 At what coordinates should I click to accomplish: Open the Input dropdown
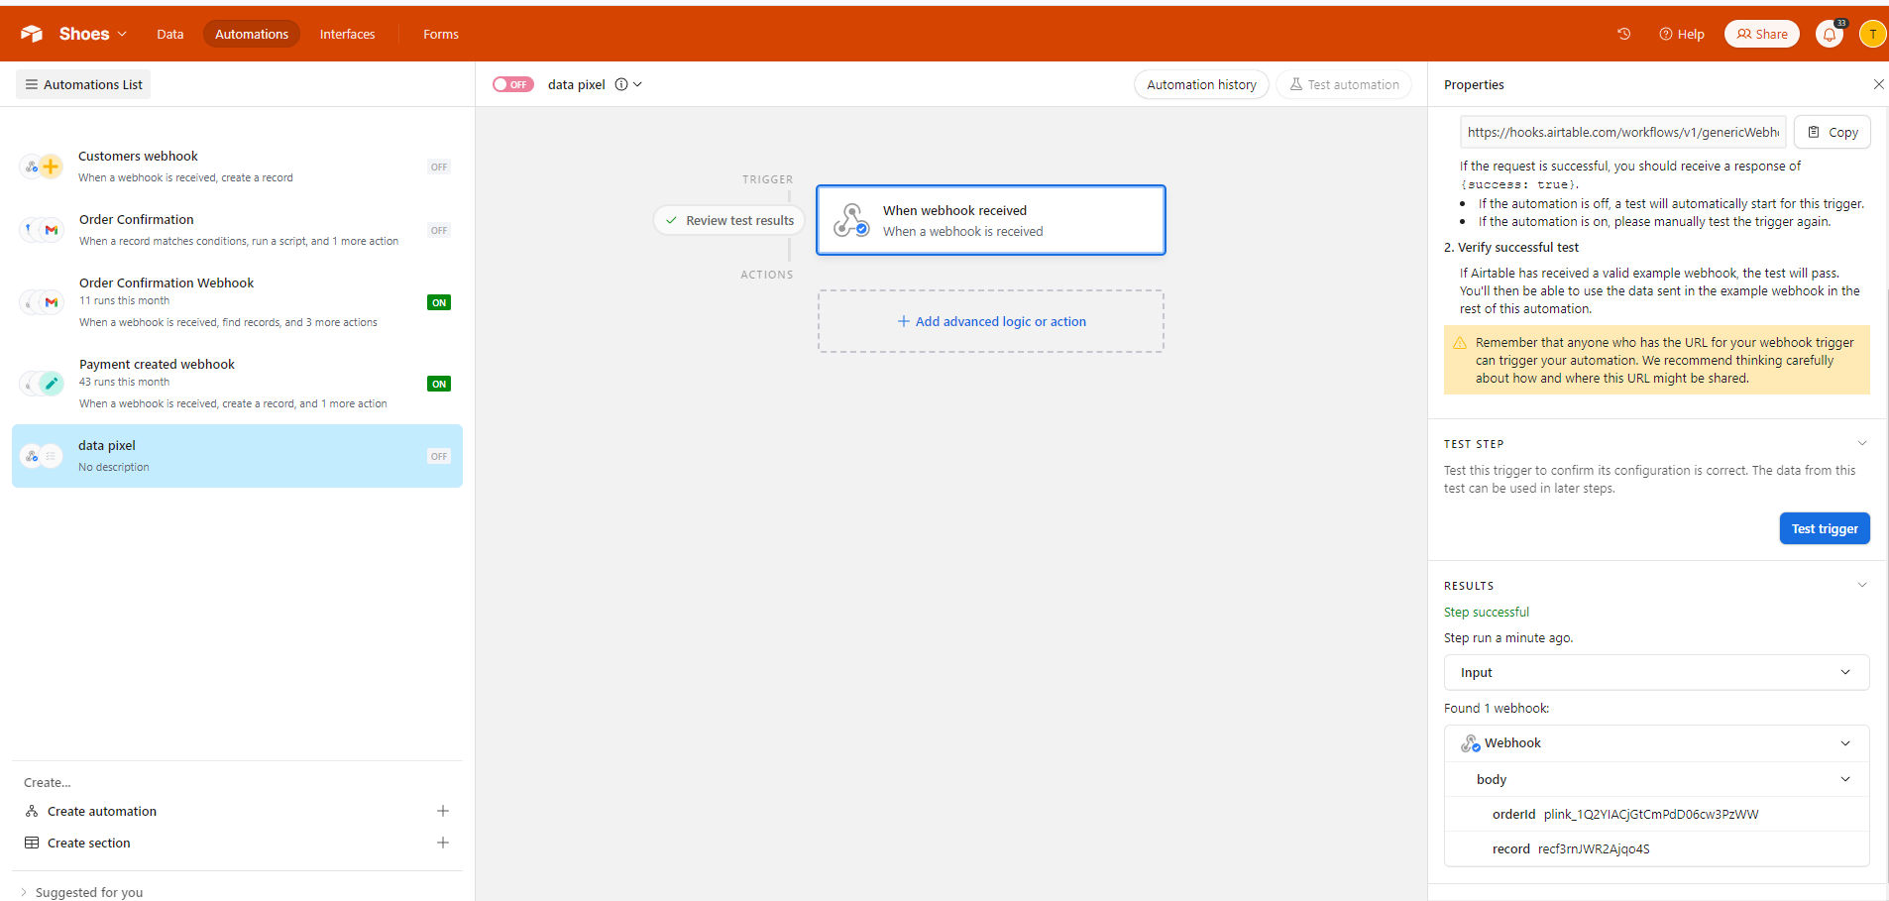[x=1657, y=672]
